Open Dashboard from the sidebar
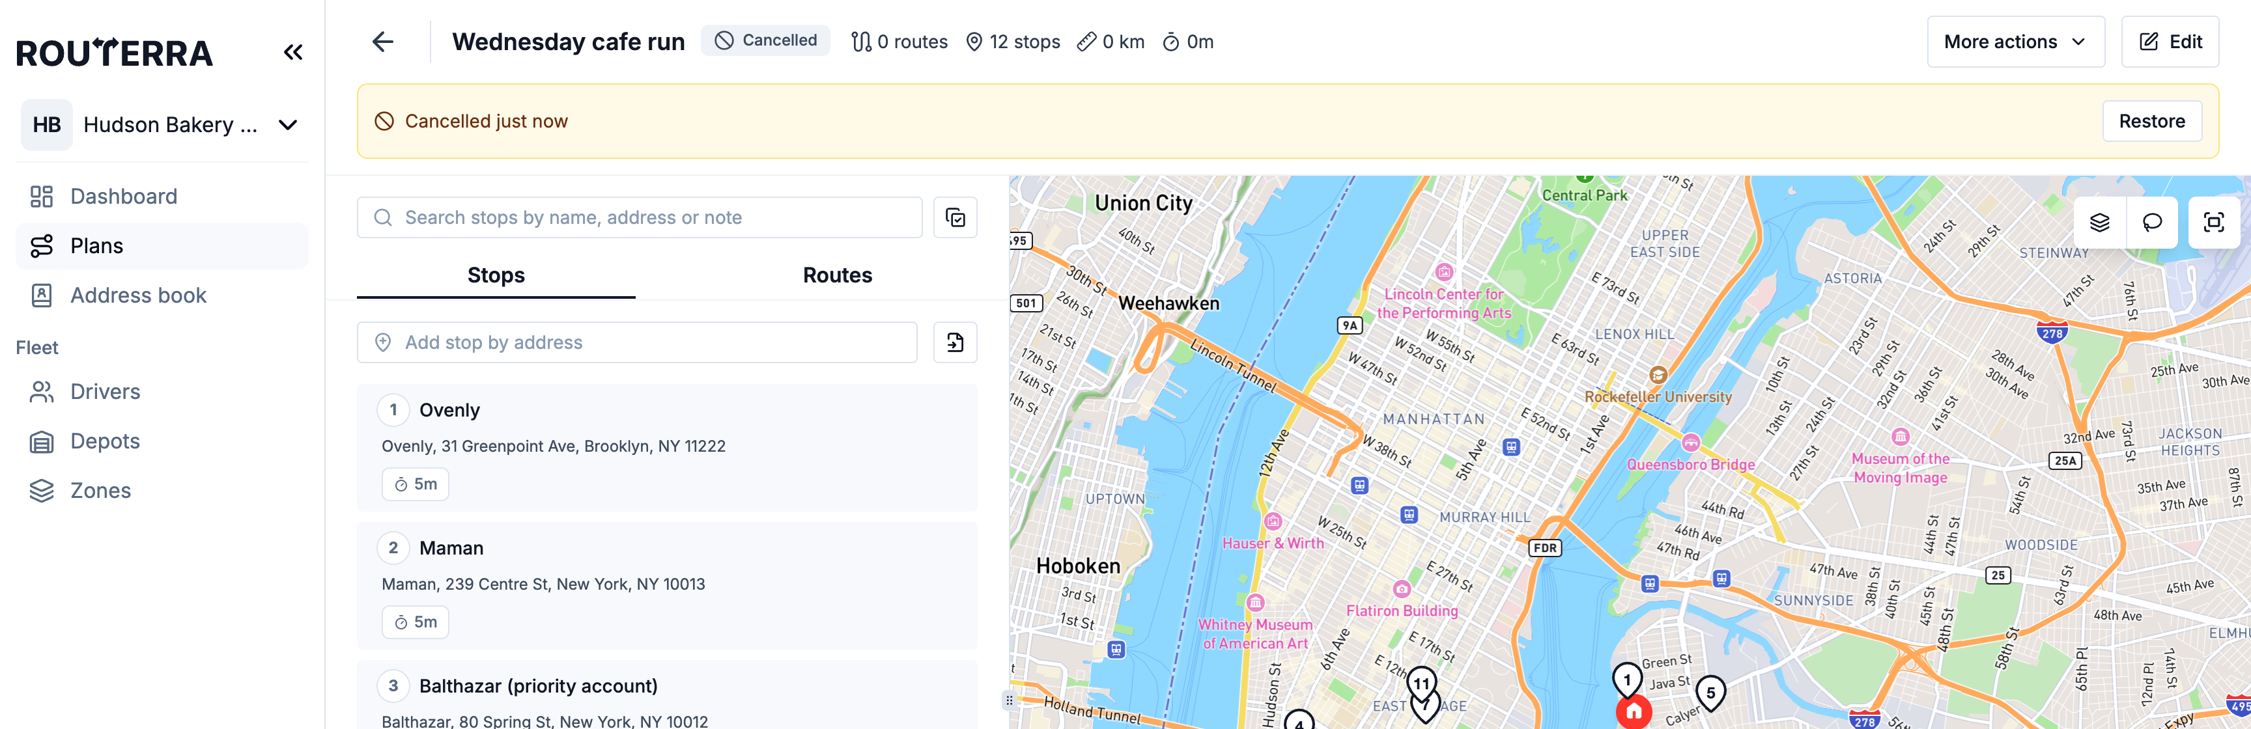Screen dimensions: 2251x729 coord(162,197)
